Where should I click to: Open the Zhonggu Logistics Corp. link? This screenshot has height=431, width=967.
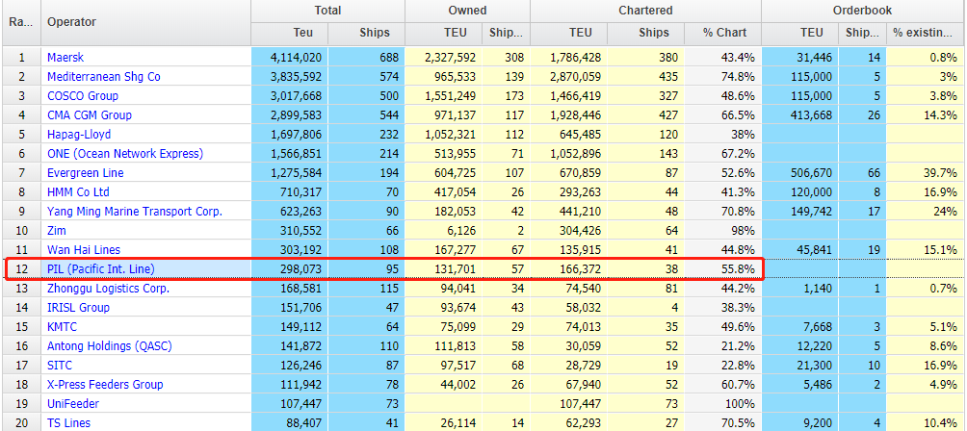pyautogui.click(x=109, y=289)
